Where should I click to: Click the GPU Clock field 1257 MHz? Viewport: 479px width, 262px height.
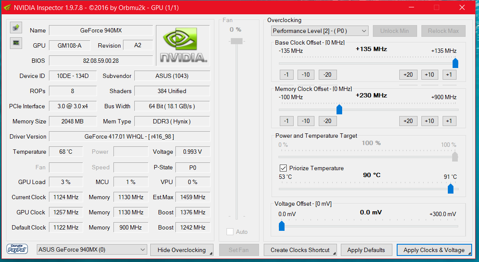click(x=66, y=212)
